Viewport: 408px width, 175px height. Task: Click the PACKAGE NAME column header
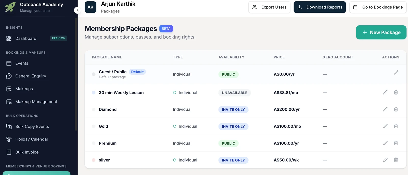107,57
